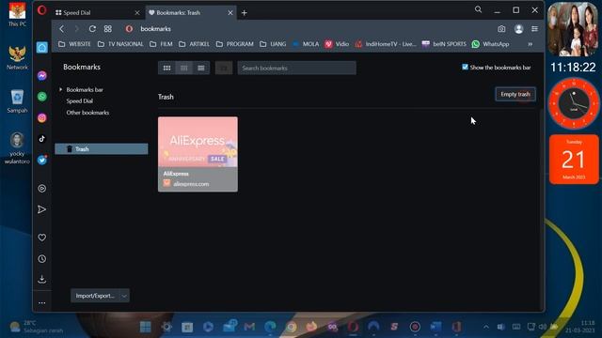Take a snapshot with camera icon

click(x=501, y=29)
